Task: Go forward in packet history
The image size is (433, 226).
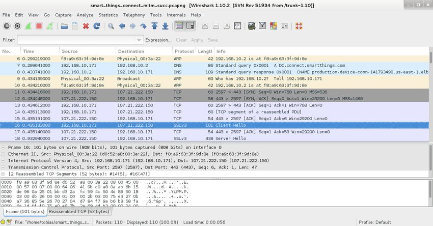Action: [x=132, y=26]
